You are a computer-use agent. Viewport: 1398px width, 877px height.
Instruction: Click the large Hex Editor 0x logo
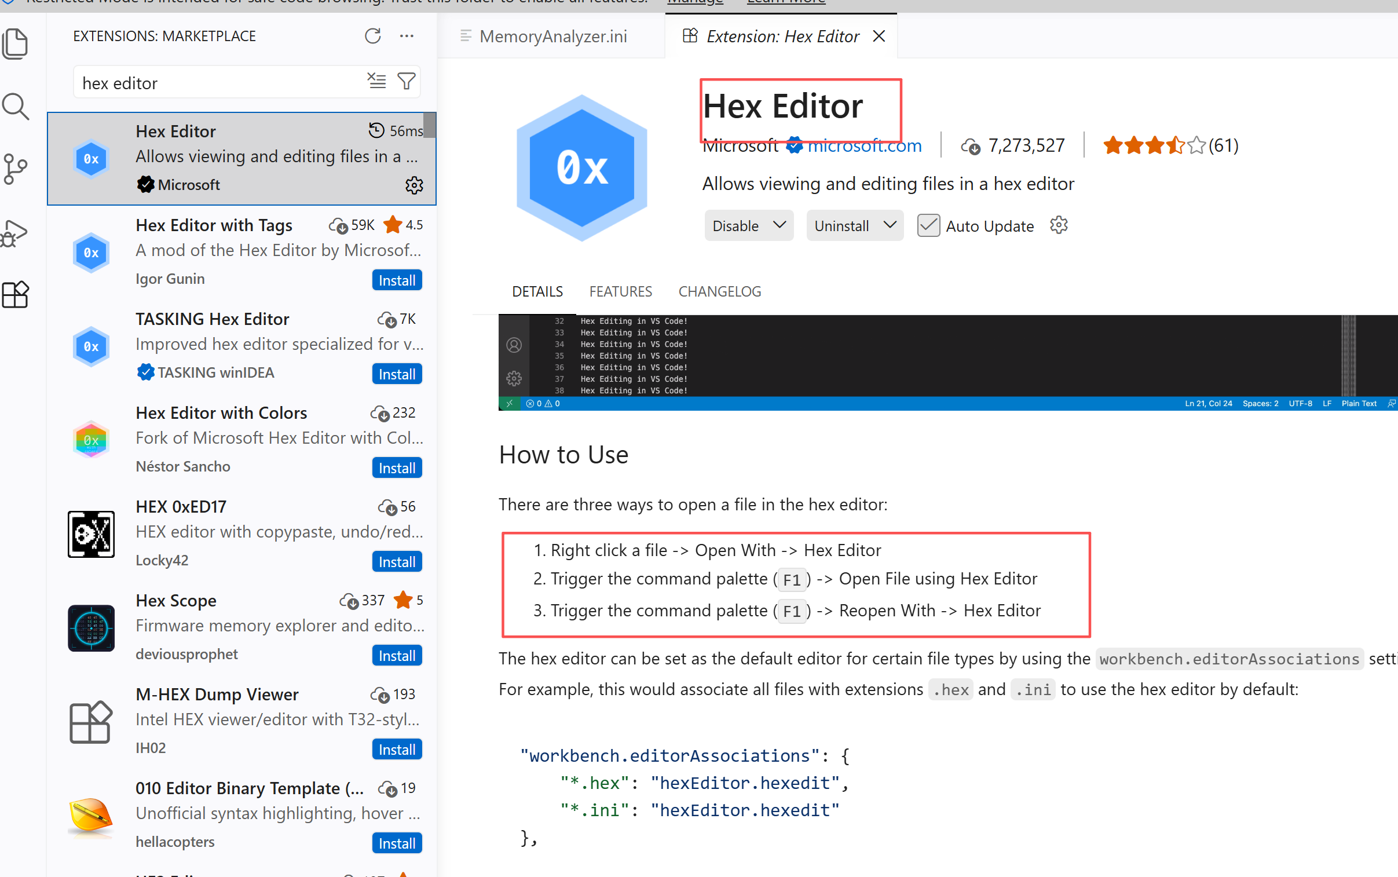pos(582,167)
